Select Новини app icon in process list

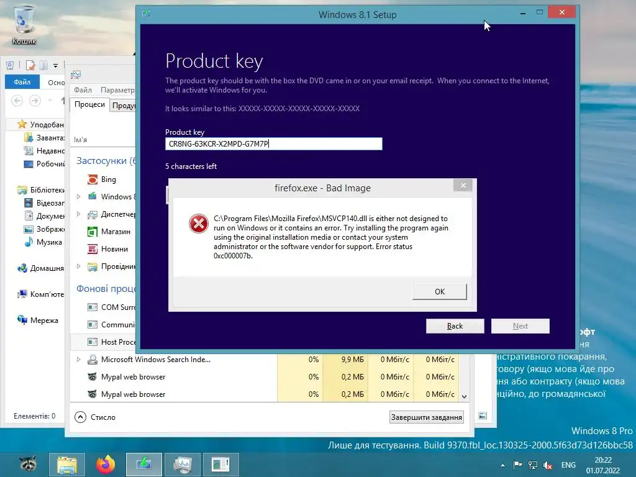click(93, 249)
